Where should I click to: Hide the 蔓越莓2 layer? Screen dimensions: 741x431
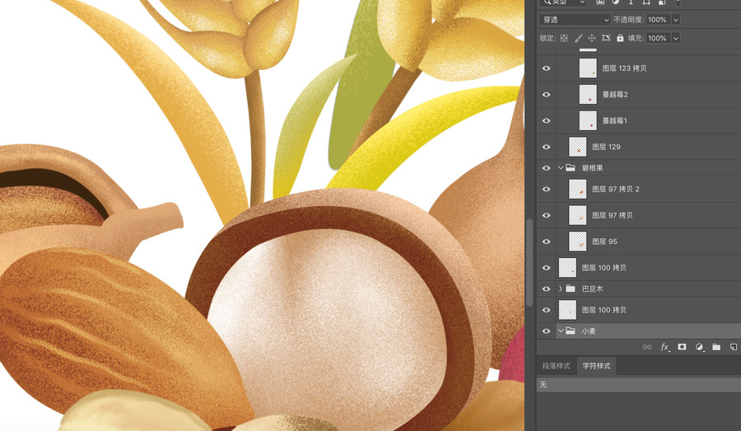click(x=547, y=95)
